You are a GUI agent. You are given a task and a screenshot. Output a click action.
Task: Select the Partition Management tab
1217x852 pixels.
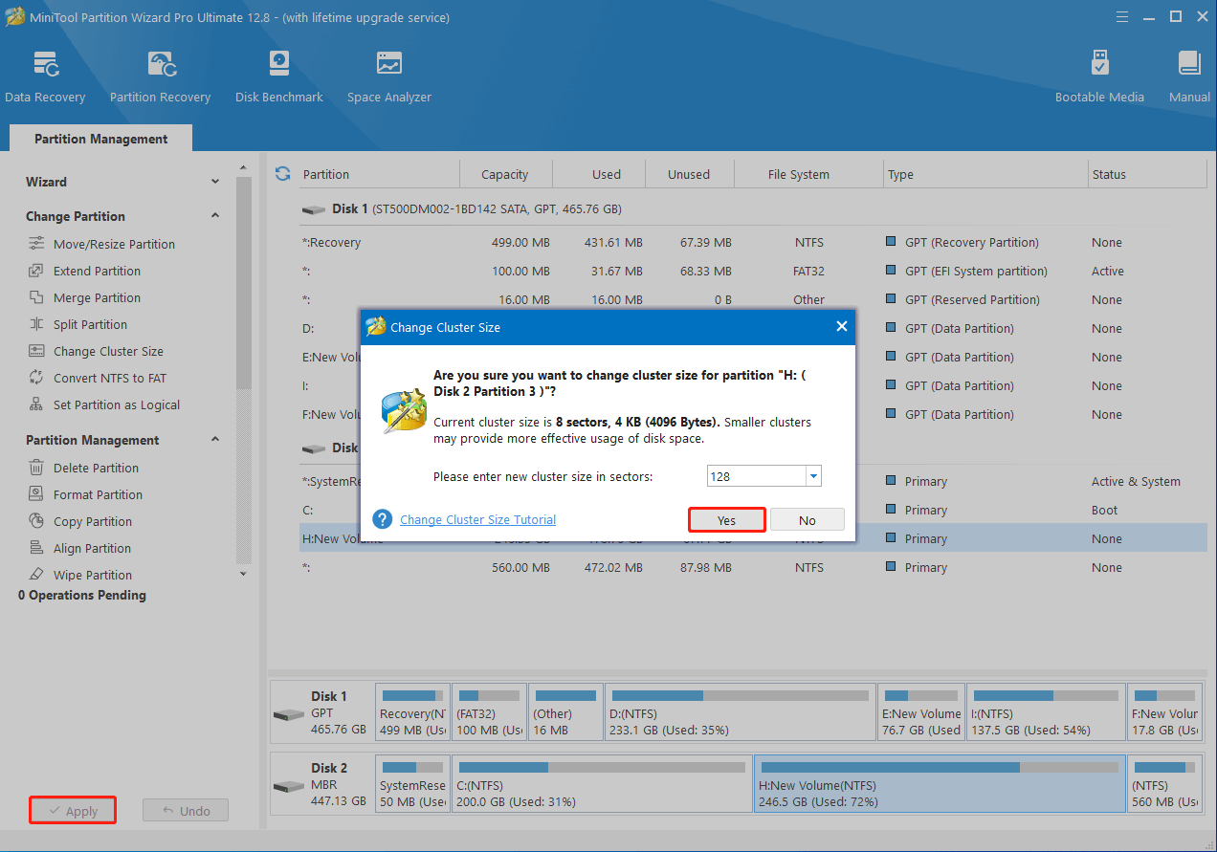[100, 139]
